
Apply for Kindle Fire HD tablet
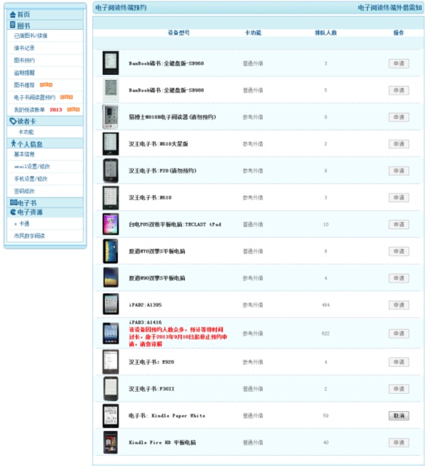(398, 443)
